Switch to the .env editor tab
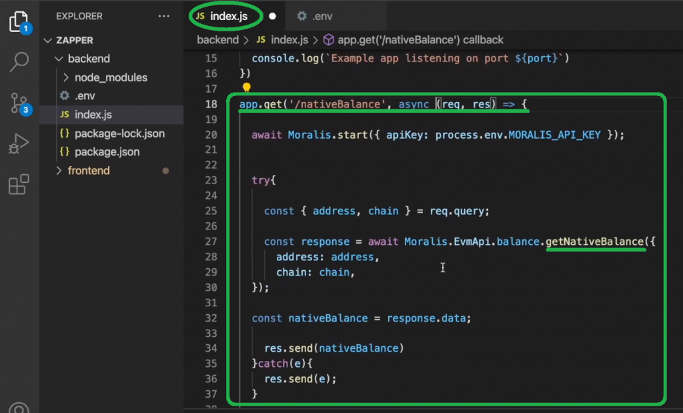Viewport: 683px width, 413px height. coord(322,16)
